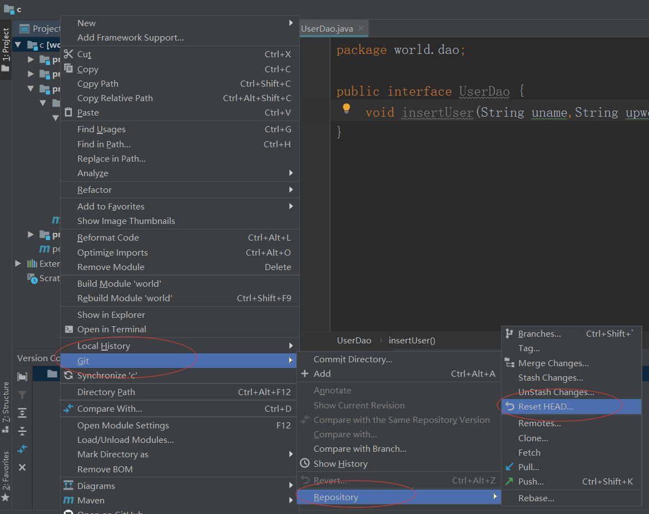649x514 pixels.
Task: Click the Copy icon in context menu
Action: pyautogui.click(x=68, y=69)
